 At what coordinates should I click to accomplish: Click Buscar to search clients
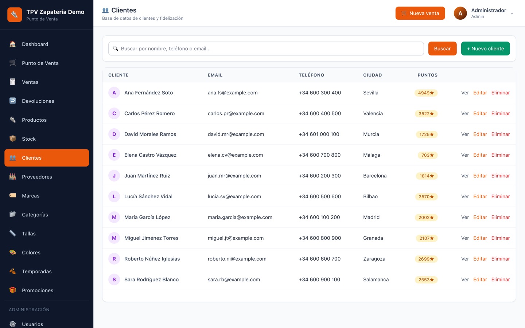click(x=442, y=48)
